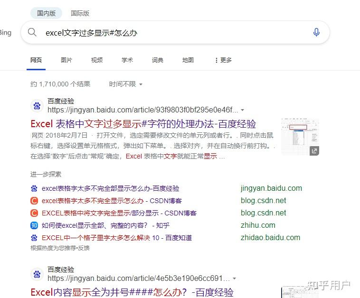Click second result URL jingyan.baidu.com/article/4e5b3e190e6cc691
This screenshot has height=298, width=360.
[139, 278]
